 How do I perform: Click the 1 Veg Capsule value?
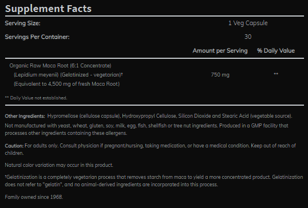click(x=248, y=23)
